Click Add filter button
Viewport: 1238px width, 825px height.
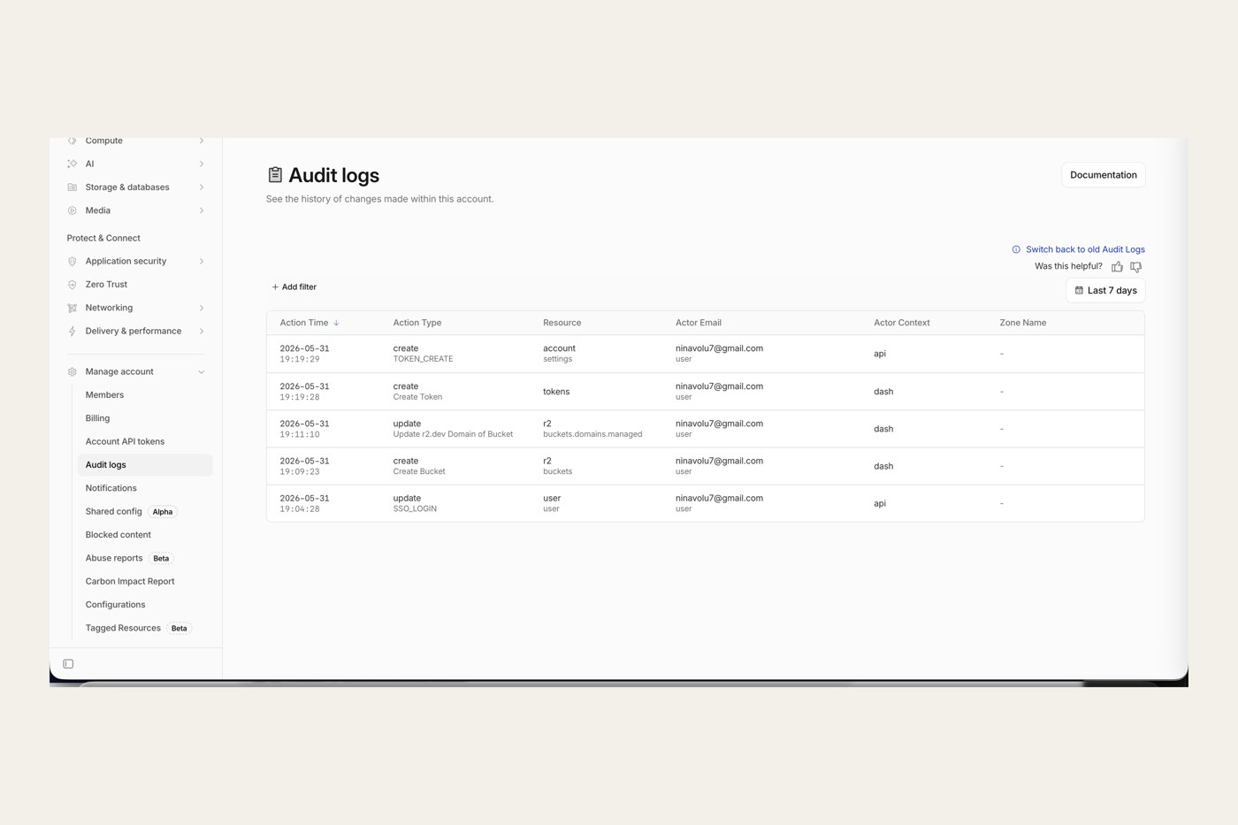(294, 286)
